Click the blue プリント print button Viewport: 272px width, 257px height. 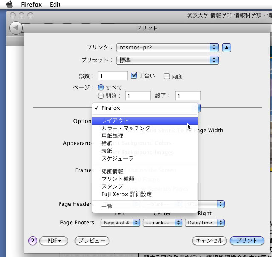247,241
